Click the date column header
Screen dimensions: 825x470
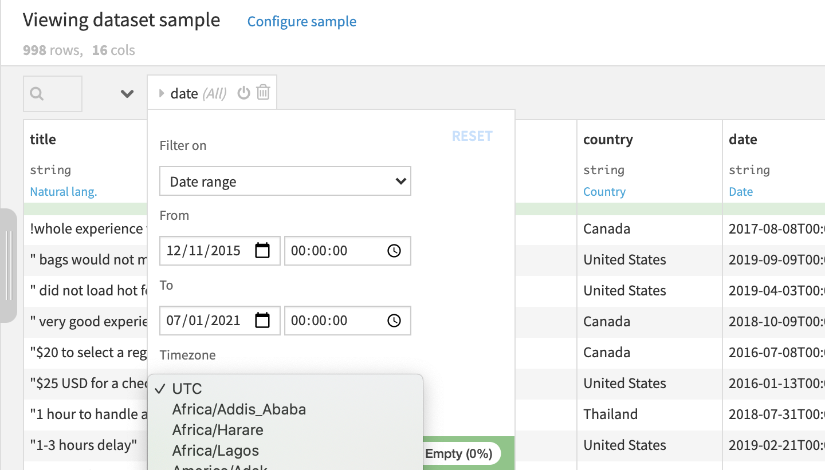pyautogui.click(x=743, y=139)
